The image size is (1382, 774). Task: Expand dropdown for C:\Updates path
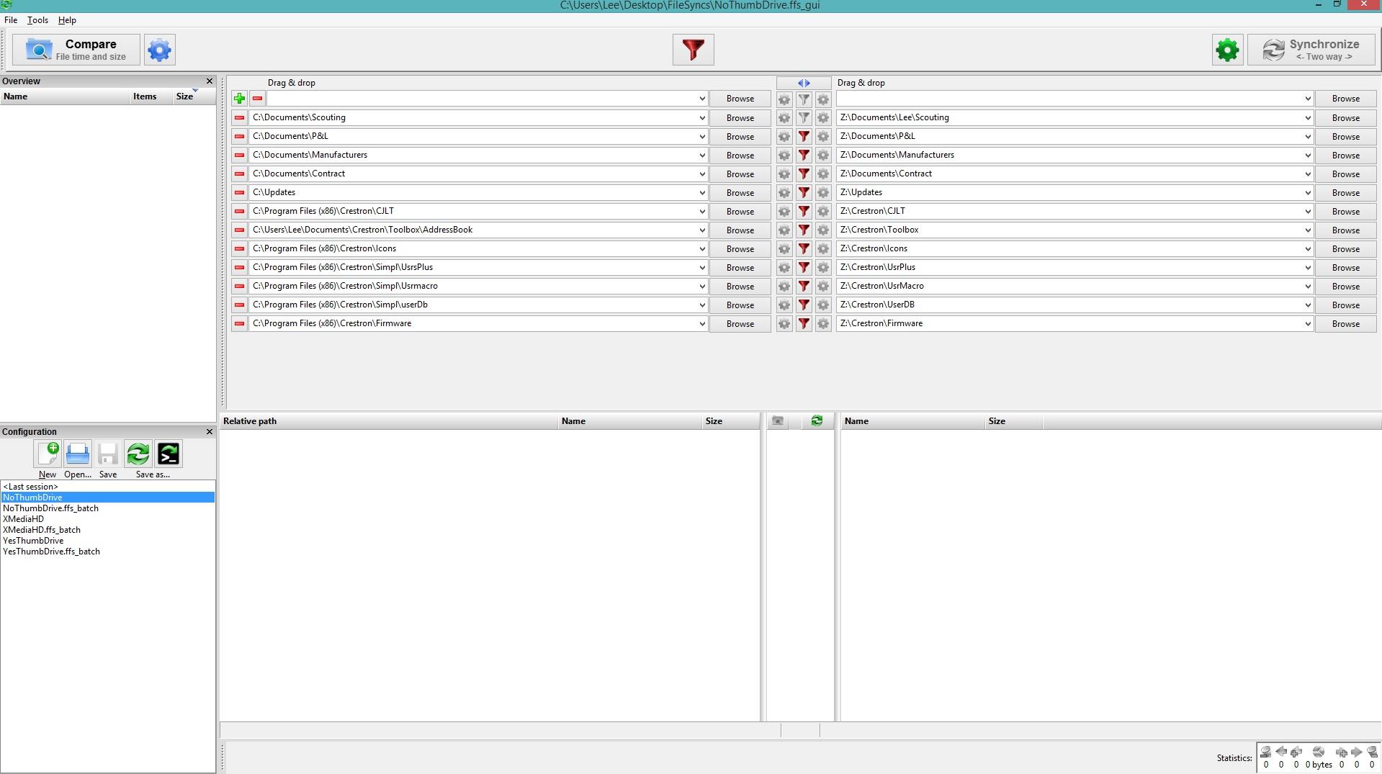pos(701,193)
